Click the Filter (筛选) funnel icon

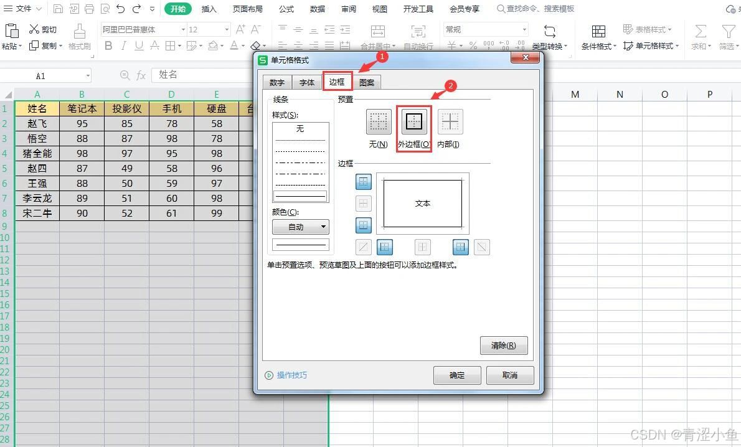729,31
